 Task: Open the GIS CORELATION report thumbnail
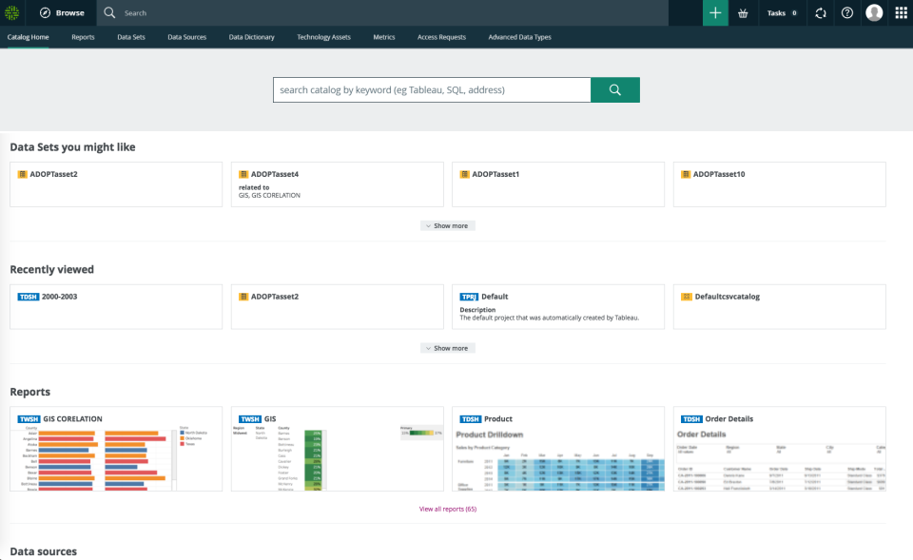tap(115, 450)
